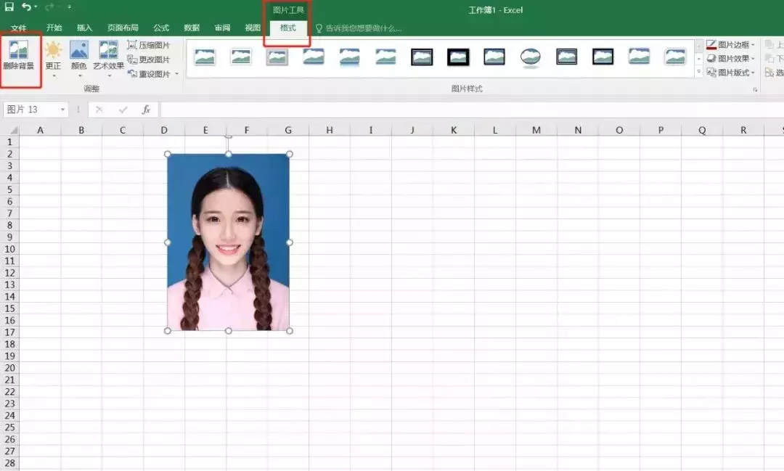Screen dimensions: 784x471
Task: Click the Remove Background (删除背景) button
Action: click(19, 57)
